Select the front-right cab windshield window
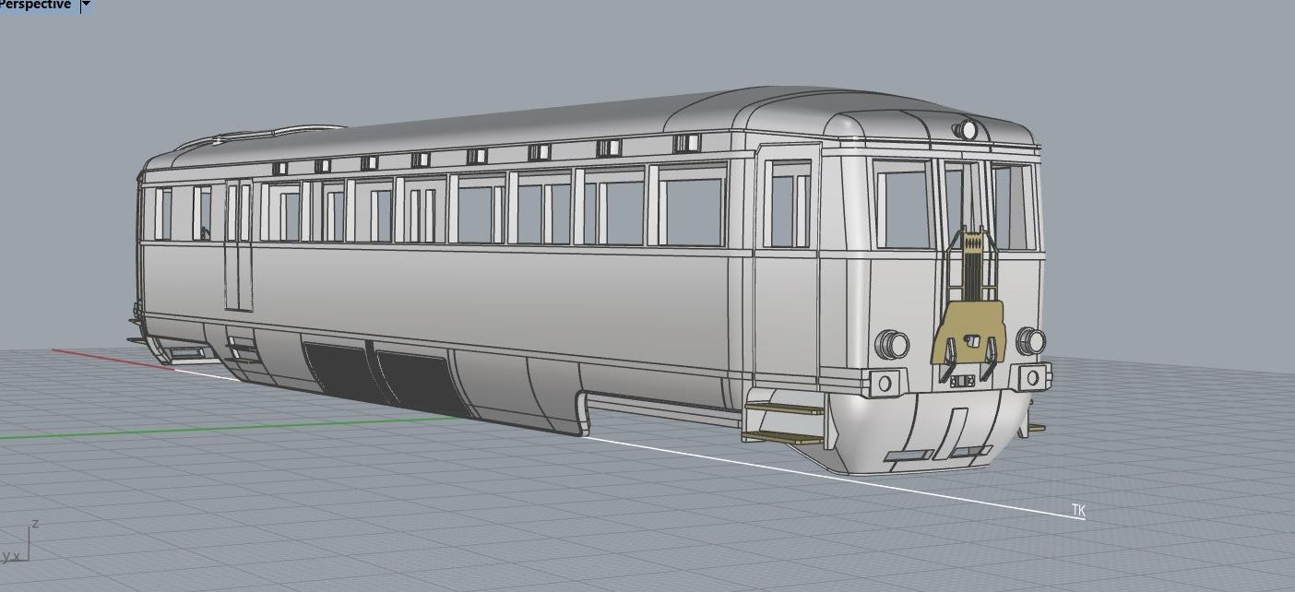The height and width of the screenshot is (592, 1295). click(x=1013, y=207)
